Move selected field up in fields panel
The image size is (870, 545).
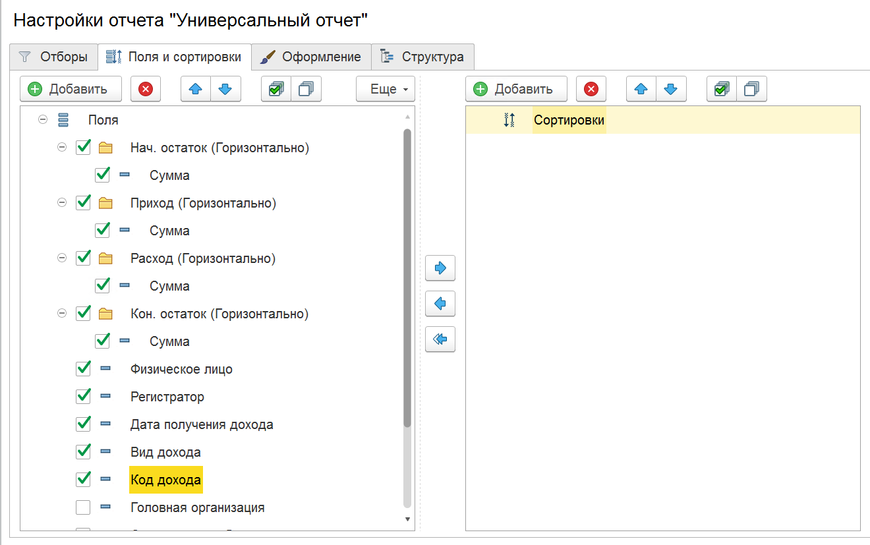(196, 89)
